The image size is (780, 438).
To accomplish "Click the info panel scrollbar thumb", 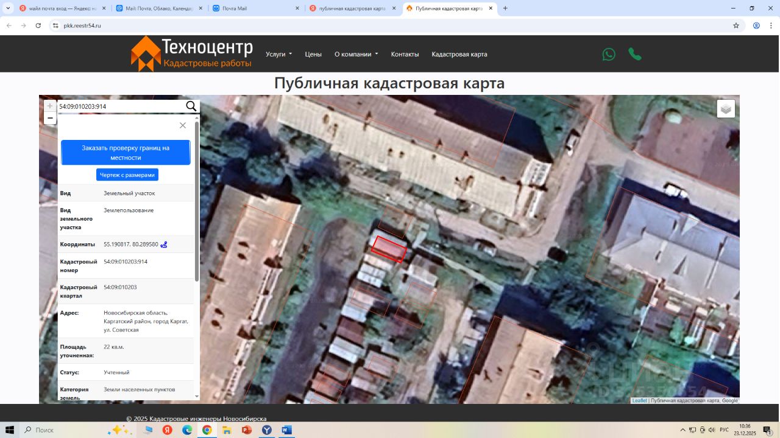I will point(197,201).
